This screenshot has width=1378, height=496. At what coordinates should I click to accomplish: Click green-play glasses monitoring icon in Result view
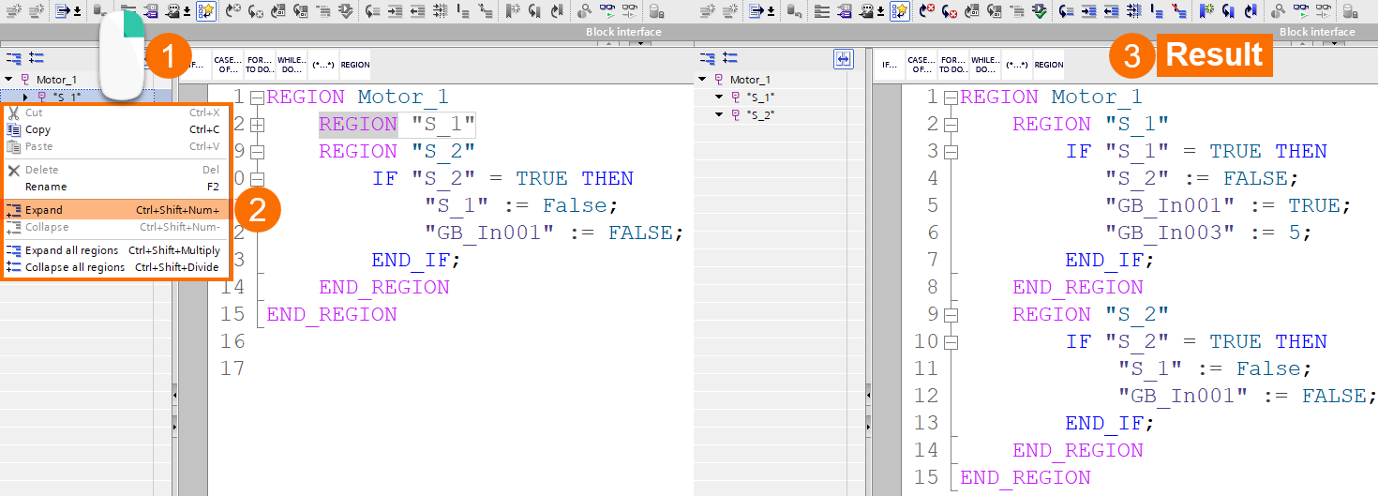tap(1303, 10)
